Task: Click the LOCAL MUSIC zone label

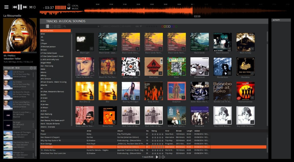Action: (x=75, y=7)
